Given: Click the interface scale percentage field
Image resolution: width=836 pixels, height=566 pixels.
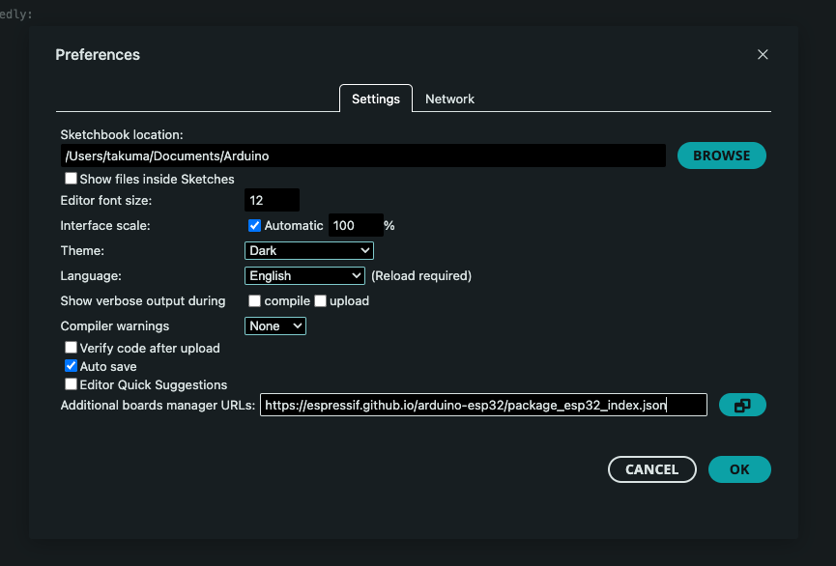Looking at the screenshot, I should pos(356,225).
